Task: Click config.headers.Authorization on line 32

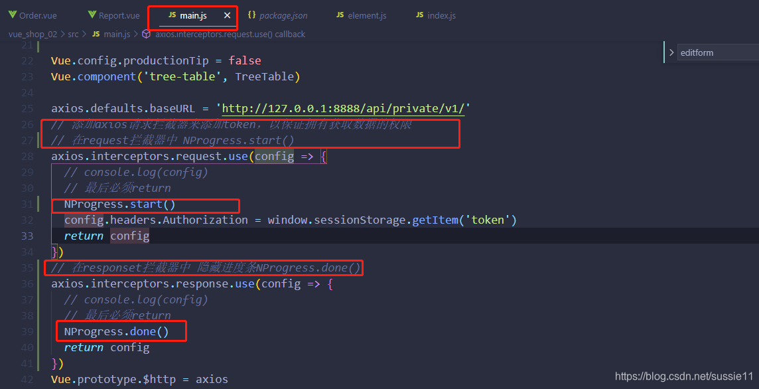Action: pyautogui.click(x=156, y=220)
